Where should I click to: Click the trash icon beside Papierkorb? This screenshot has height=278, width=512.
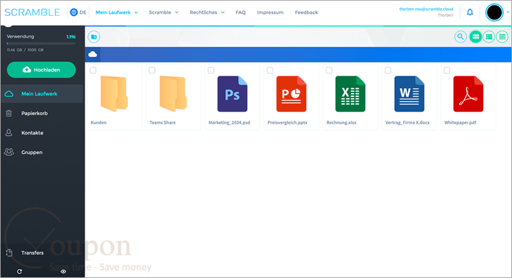(9, 114)
